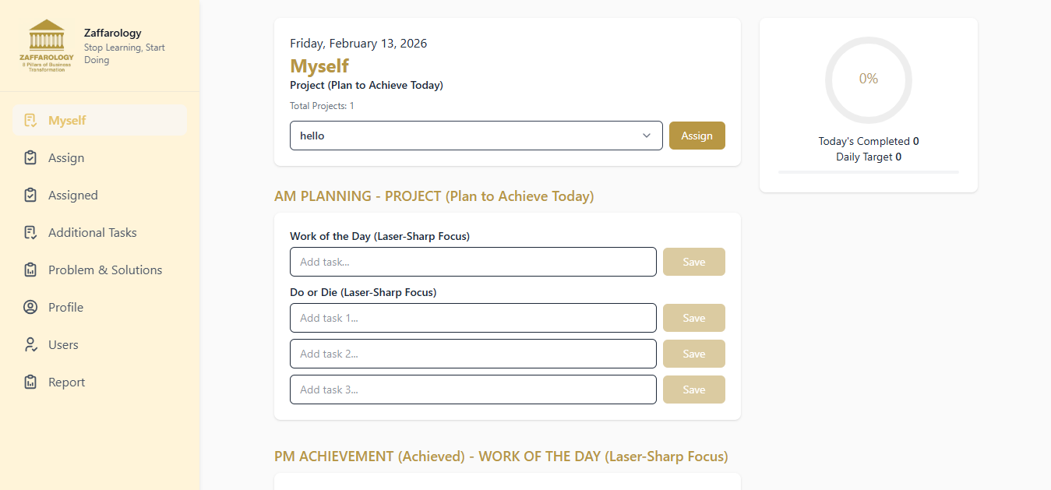Open the hello project dropdown
Screen dimensions: 1051x490
pyautogui.click(x=467, y=136)
